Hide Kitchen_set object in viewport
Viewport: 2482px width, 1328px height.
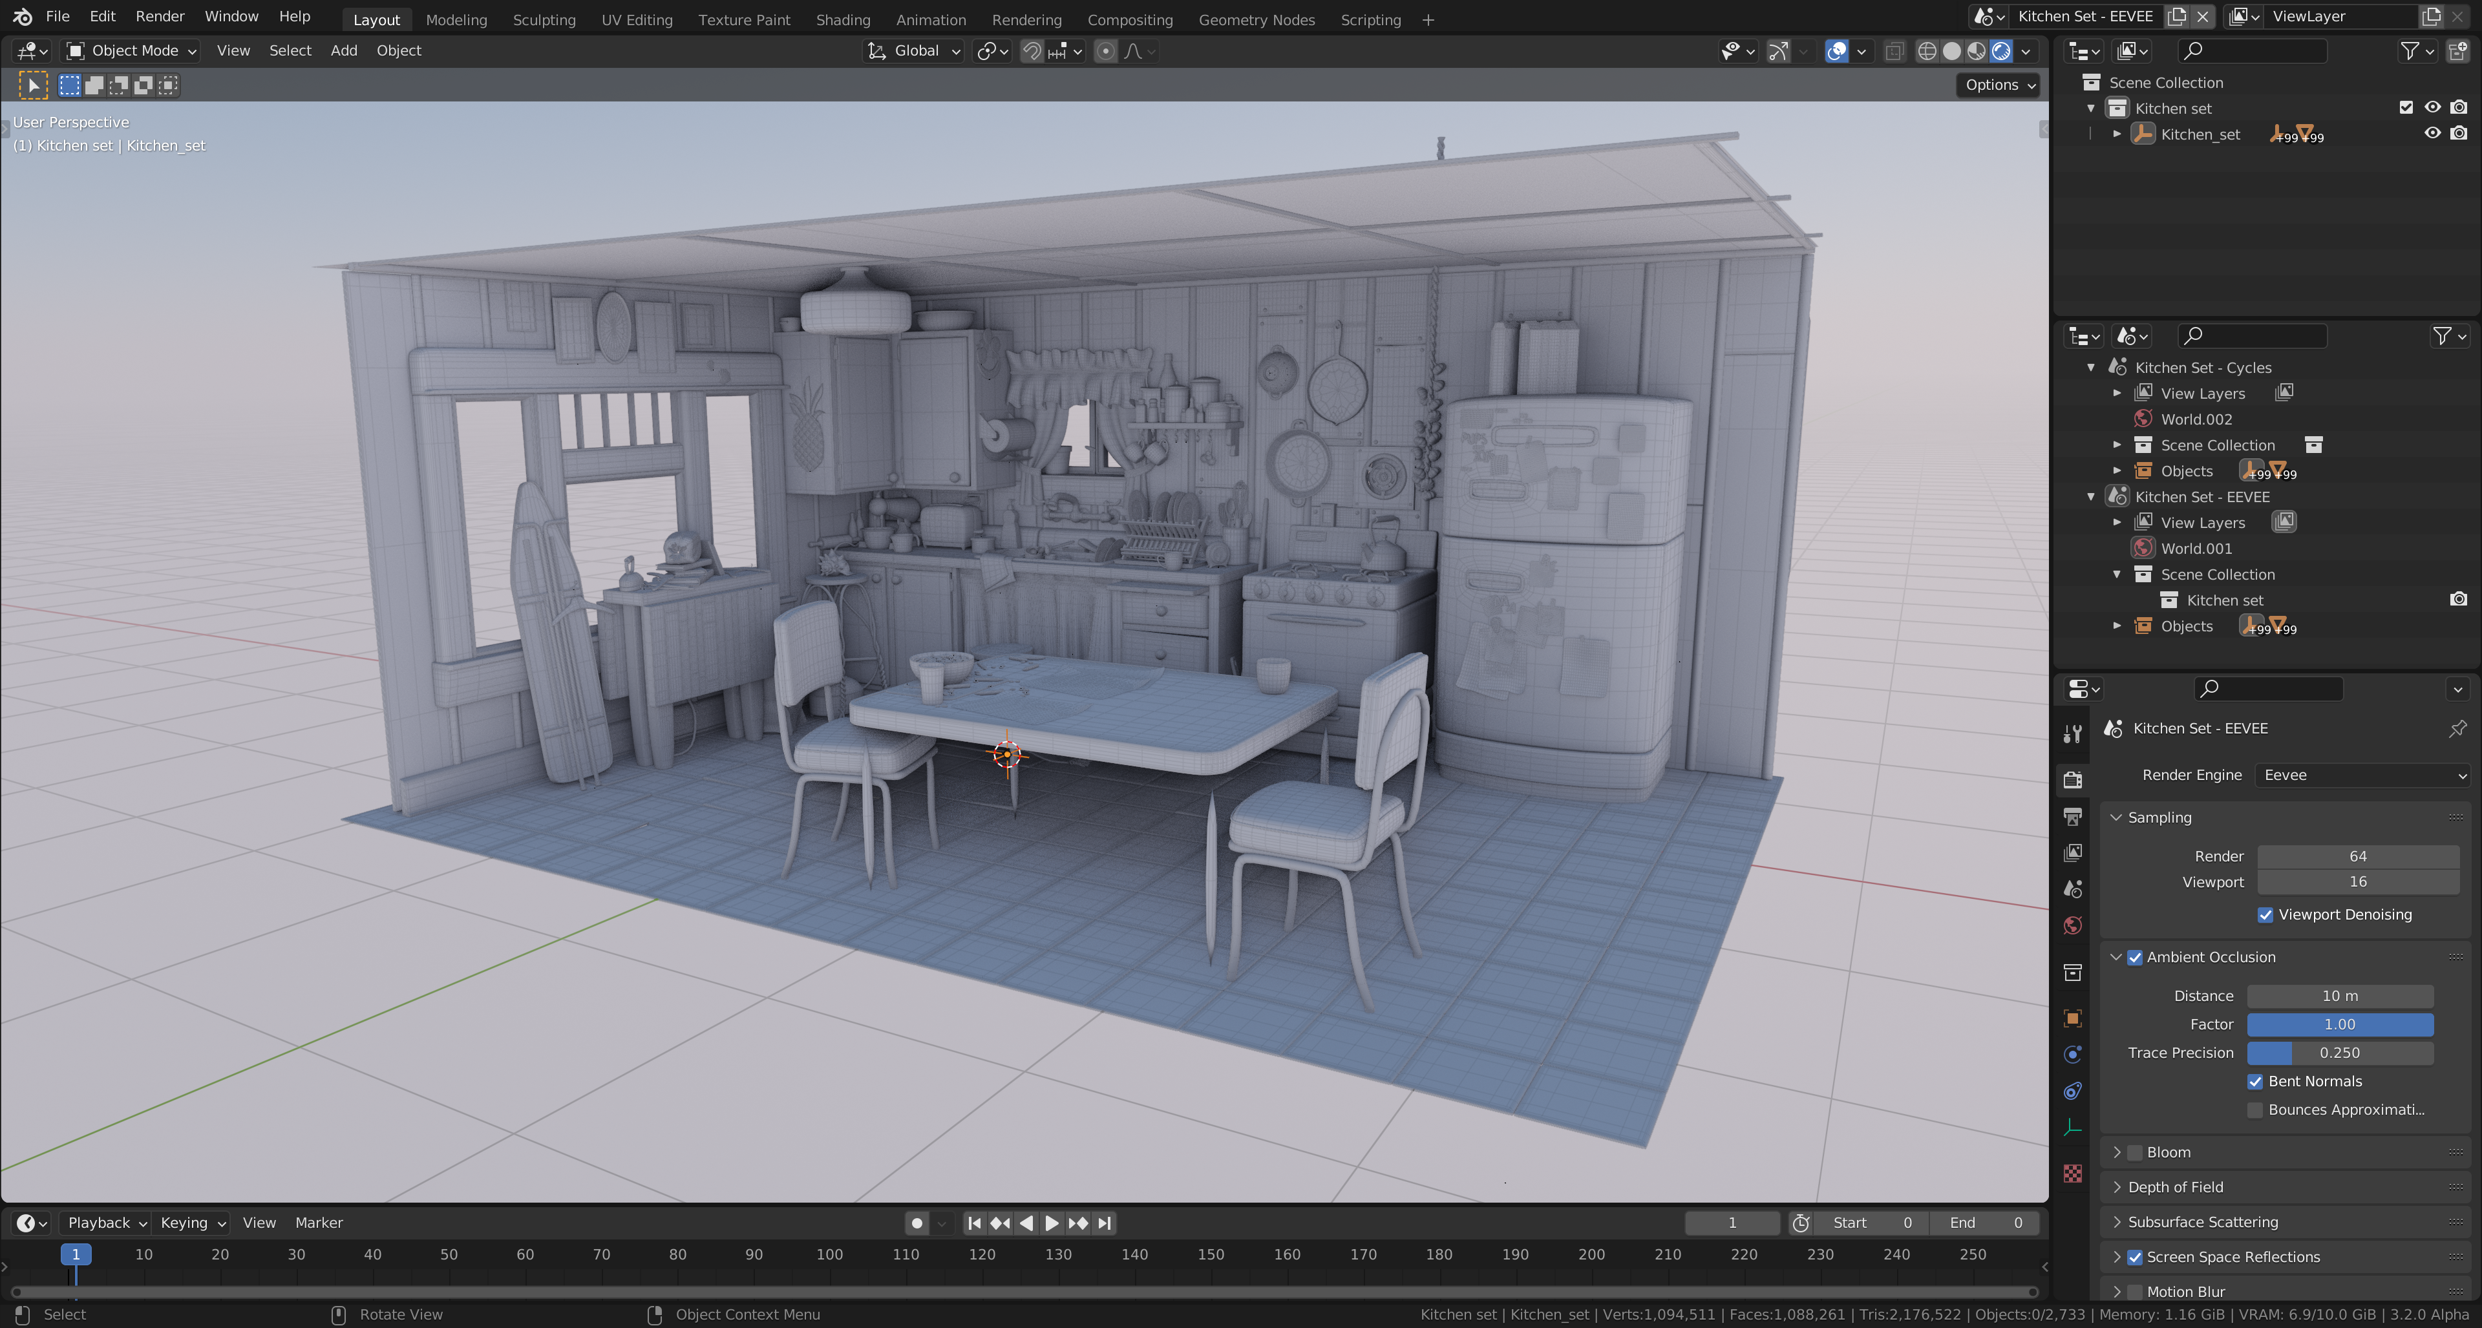[2432, 133]
